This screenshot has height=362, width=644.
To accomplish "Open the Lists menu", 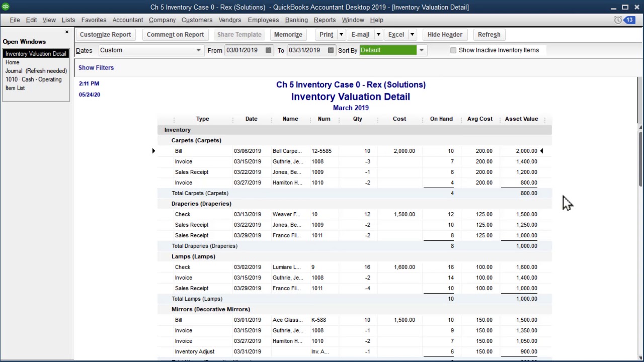I will click(x=68, y=20).
